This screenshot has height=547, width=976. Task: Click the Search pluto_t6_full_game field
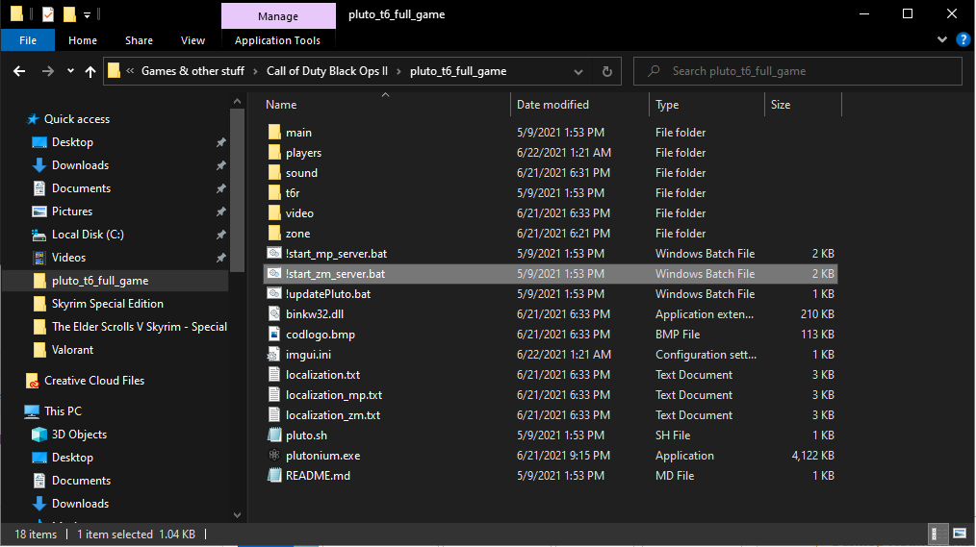click(798, 71)
